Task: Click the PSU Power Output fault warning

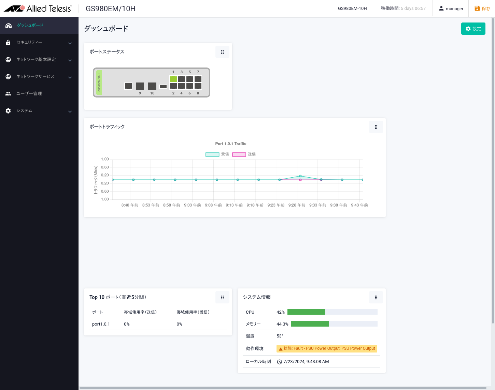Action: point(327,349)
